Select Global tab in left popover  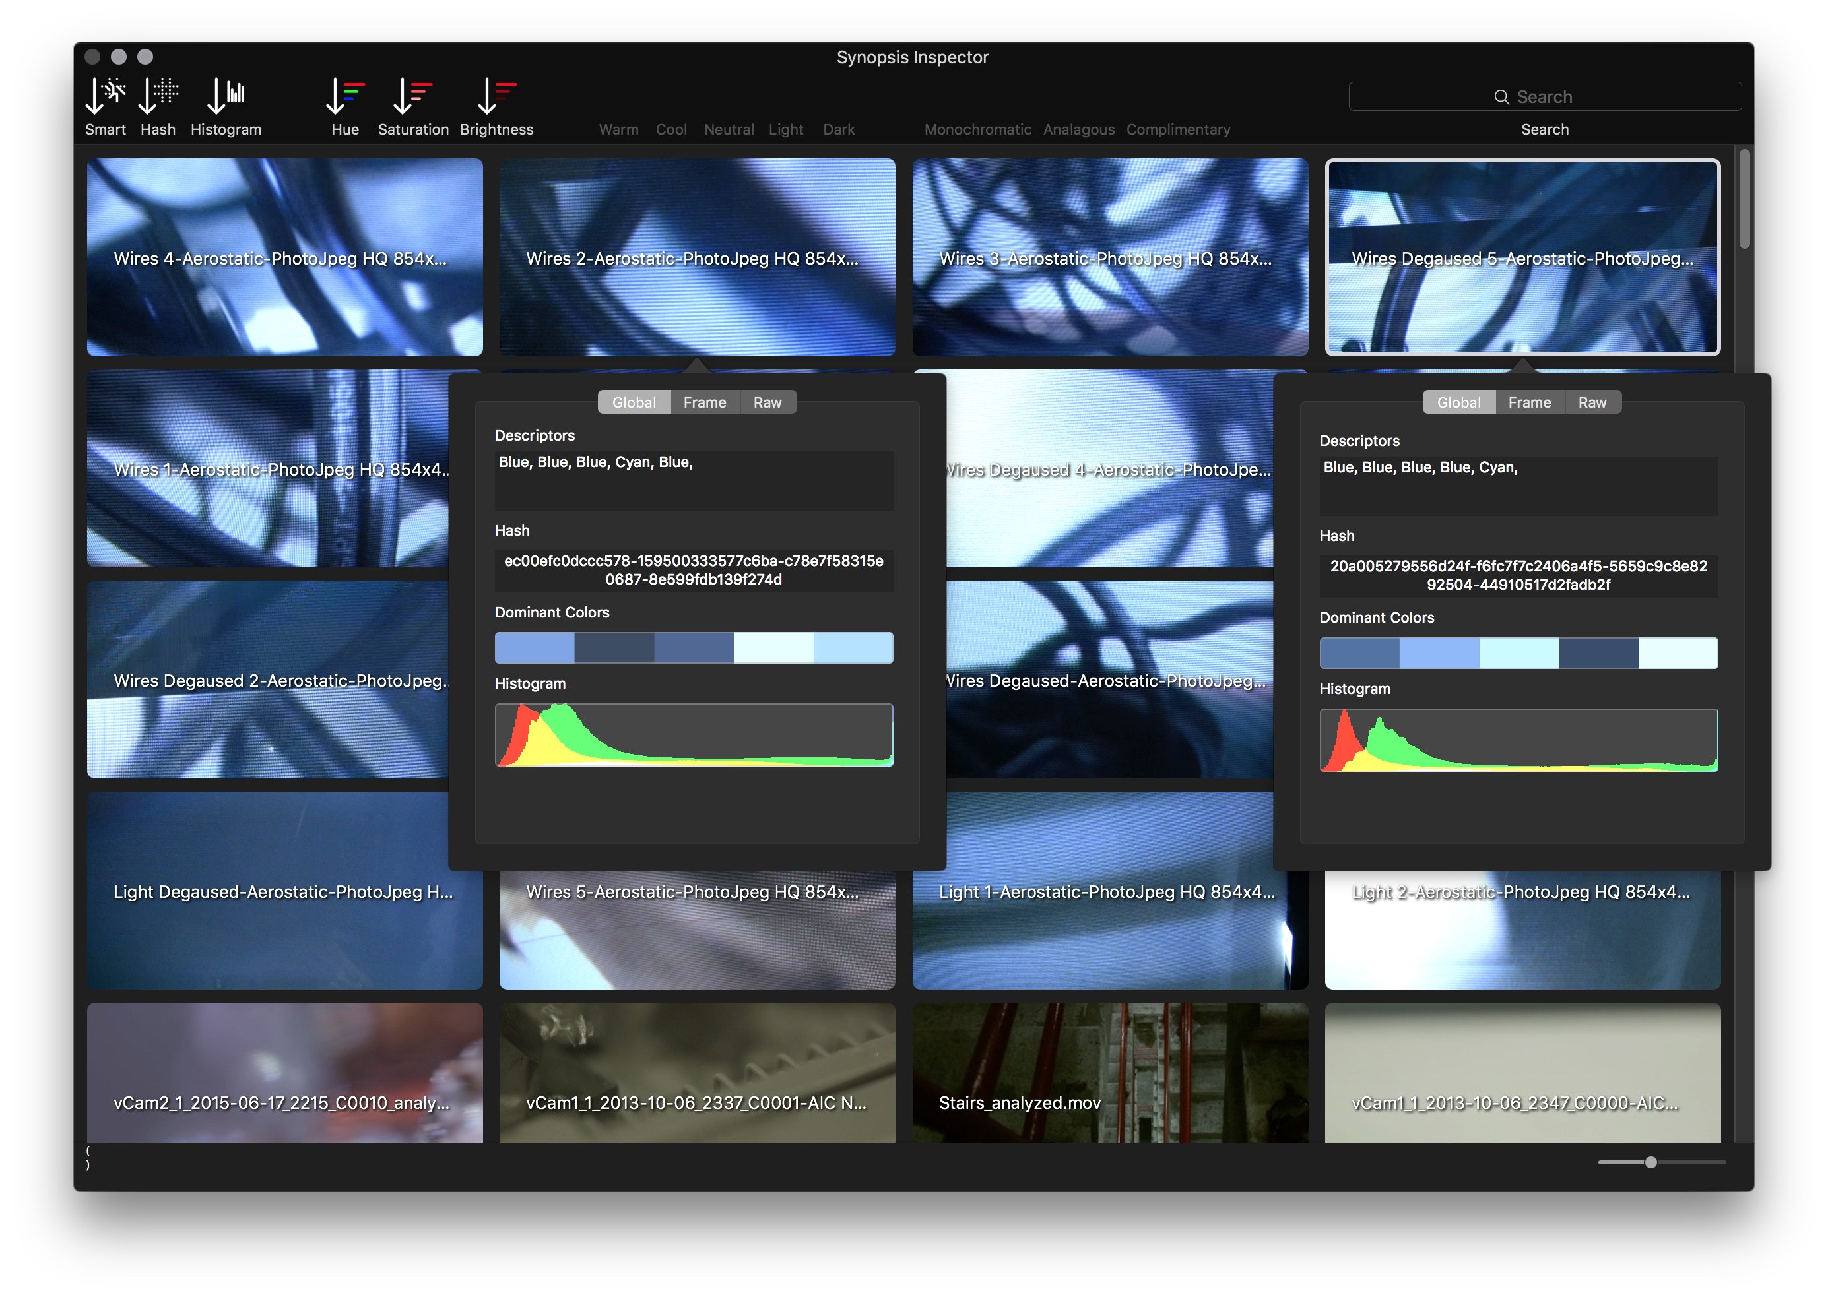[634, 402]
